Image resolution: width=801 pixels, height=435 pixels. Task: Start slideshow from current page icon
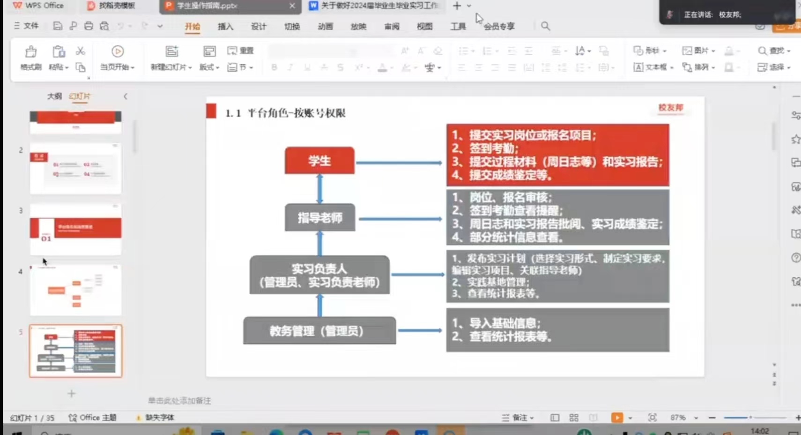pos(117,52)
